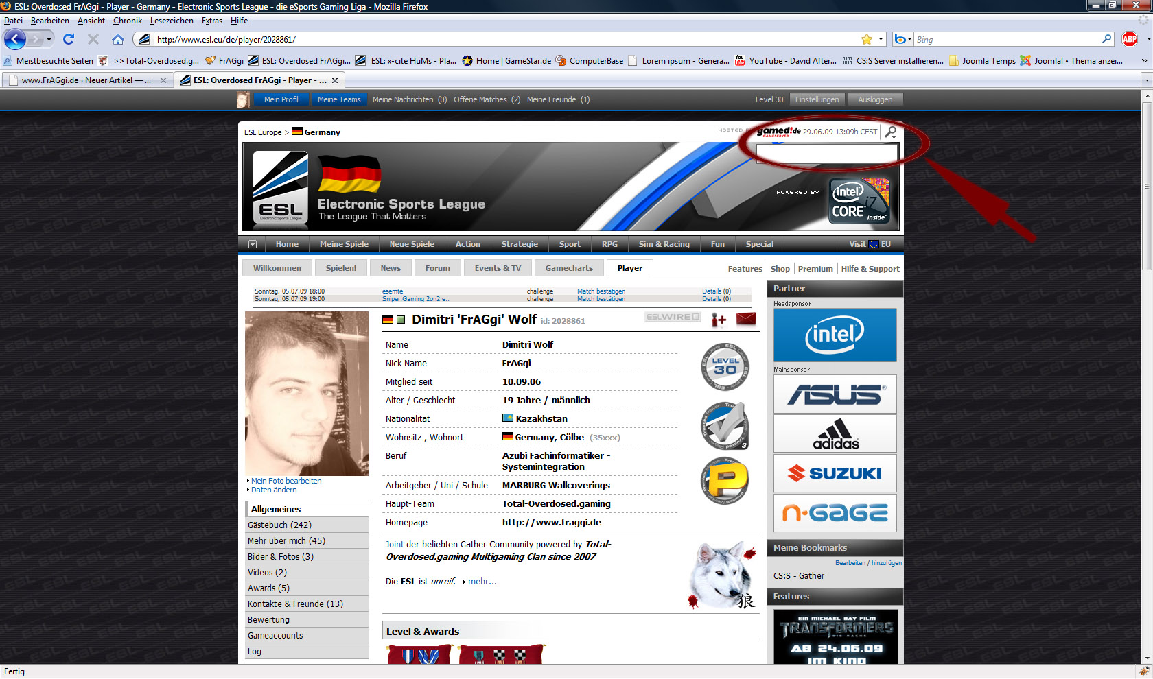Open Meine Nachrichten link

[410, 99]
